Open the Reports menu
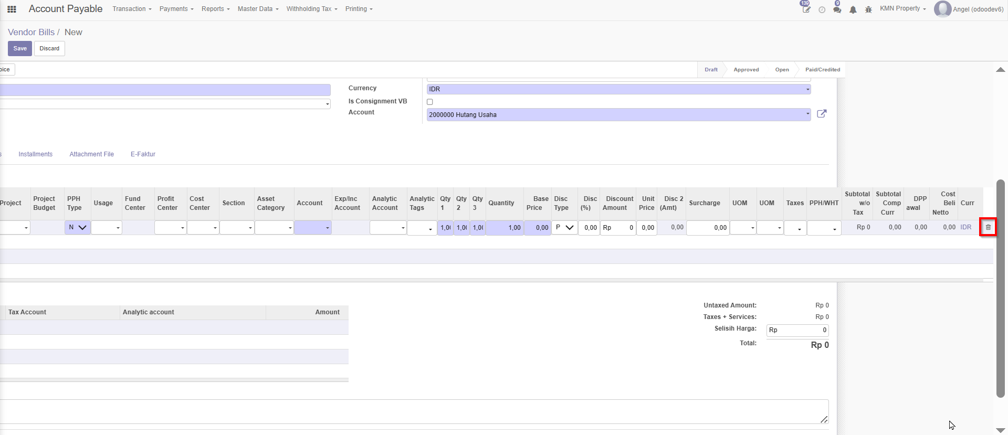Viewport: 1008px width, 435px height. pos(215,9)
